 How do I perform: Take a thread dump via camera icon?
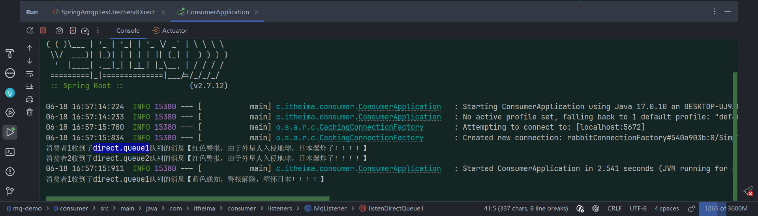pyautogui.click(x=59, y=30)
